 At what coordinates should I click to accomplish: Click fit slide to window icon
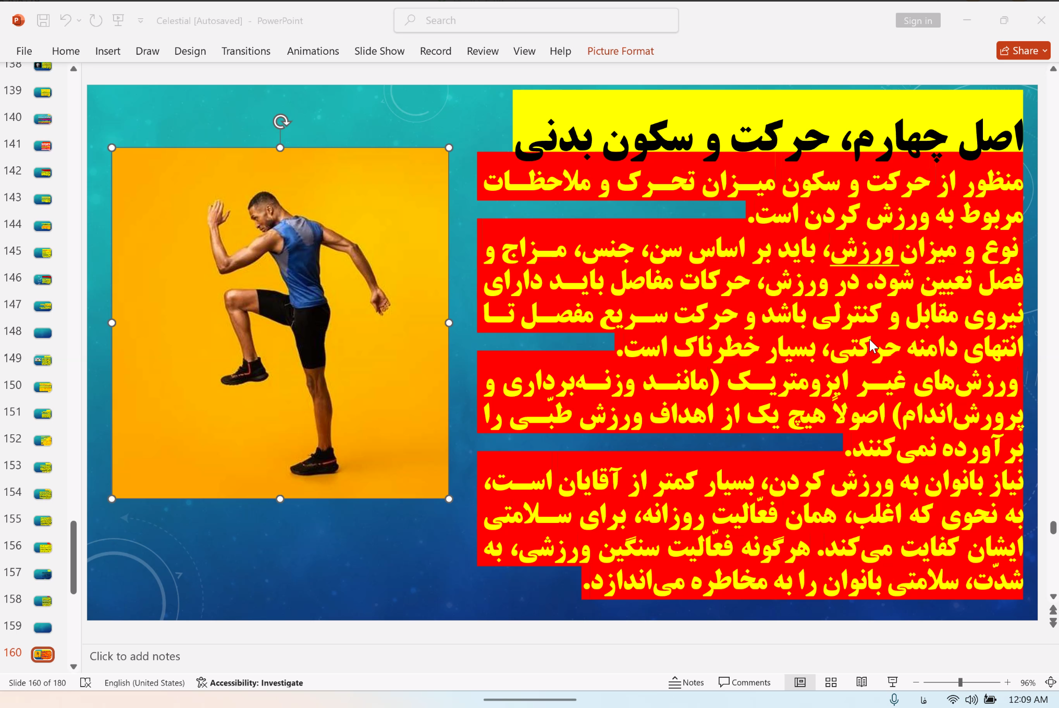(1050, 682)
